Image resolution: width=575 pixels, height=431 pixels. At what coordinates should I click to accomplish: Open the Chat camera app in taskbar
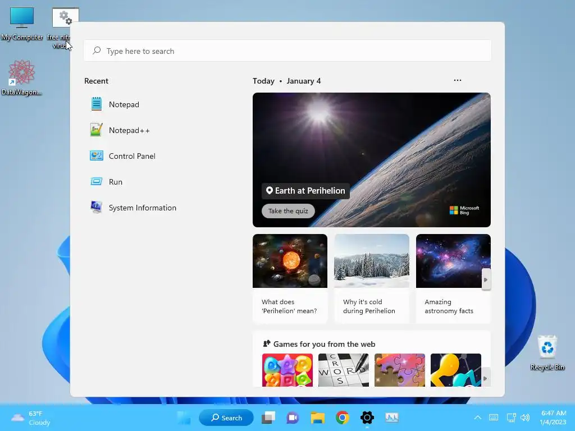pos(293,418)
